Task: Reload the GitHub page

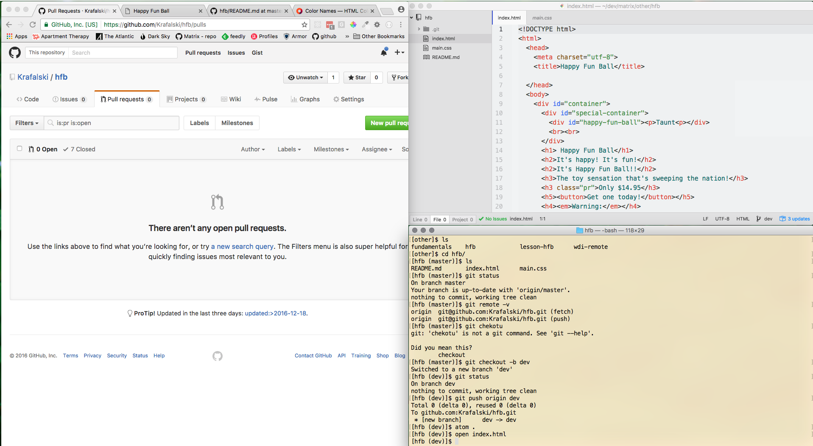Action: point(33,25)
